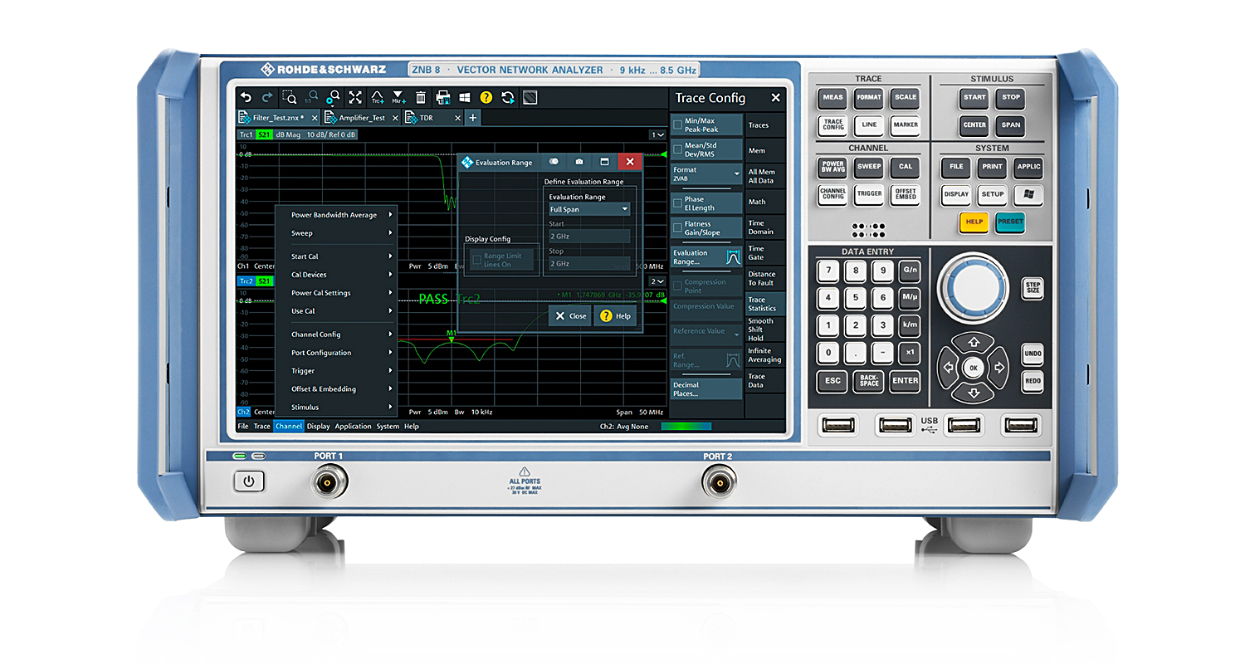Click the Decimal Places... button
Image resolution: width=1245 pixels, height=664 pixels.
[706, 389]
